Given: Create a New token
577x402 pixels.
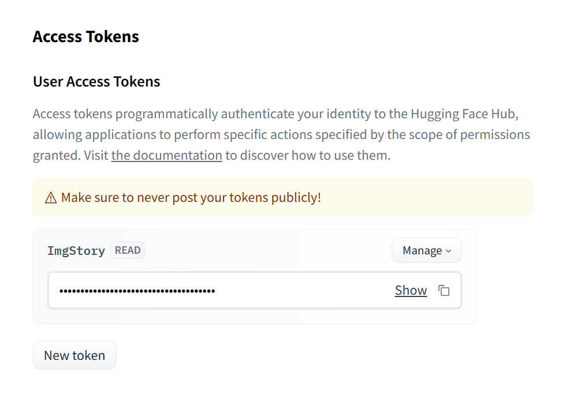Looking at the screenshot, I should tap(75, 355).
